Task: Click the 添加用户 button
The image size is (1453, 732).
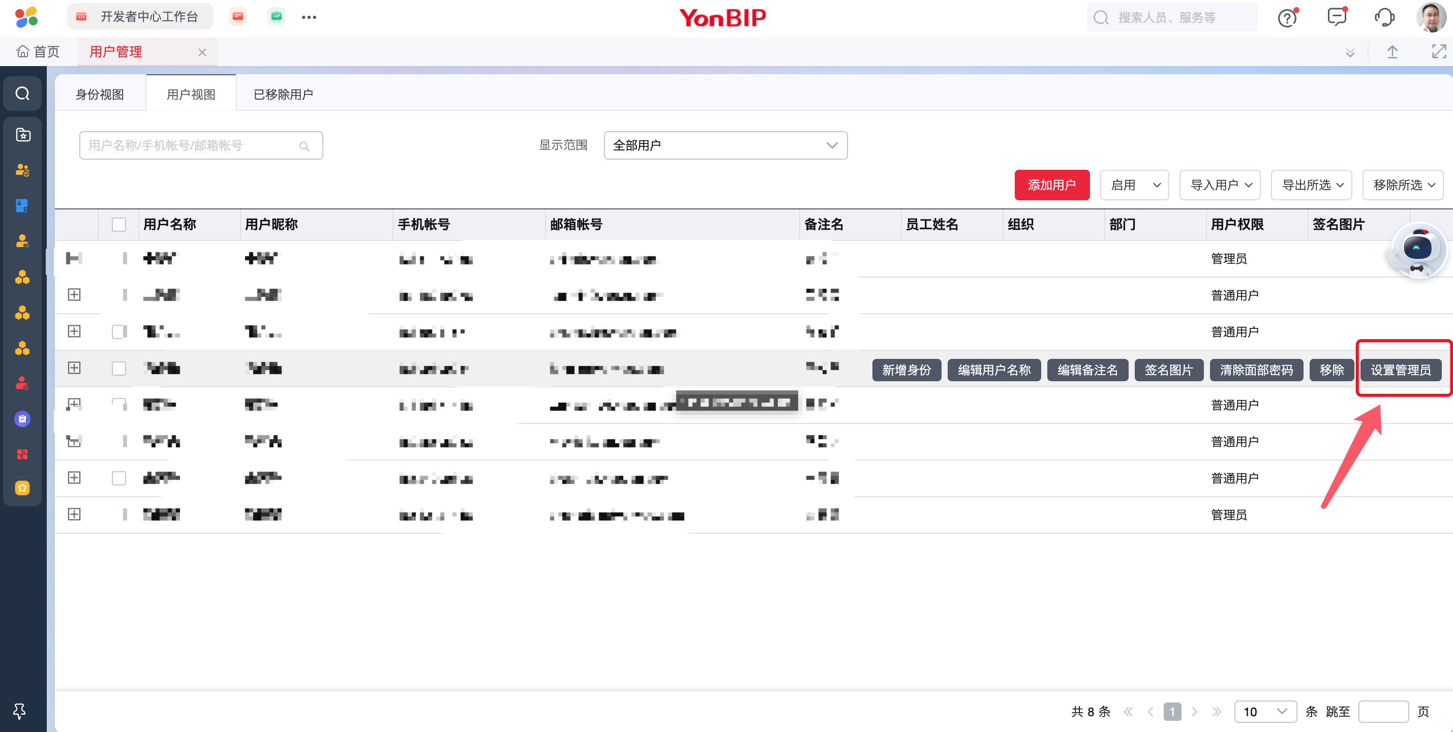Action: (x=1051, y=185)
